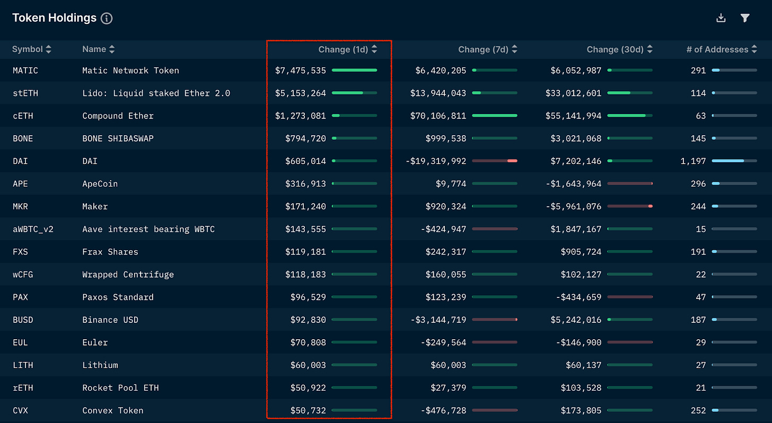Select the rETH symbol cell
Screen dimensions: 772x423
(23, 388)
